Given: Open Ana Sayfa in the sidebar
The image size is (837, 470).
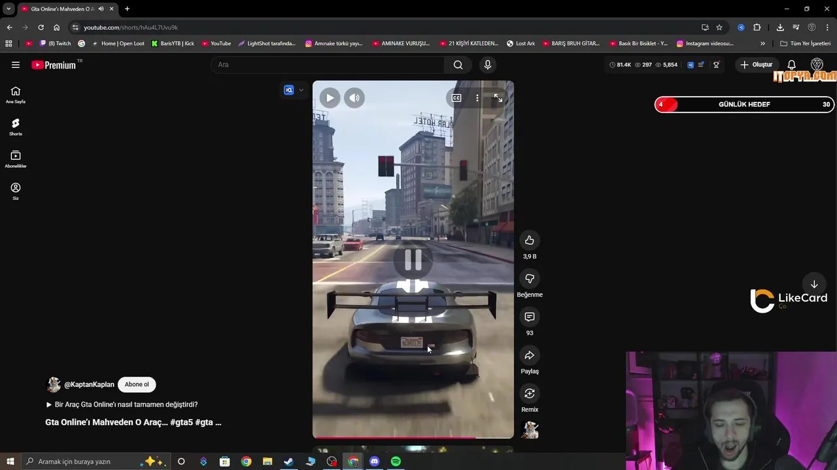Looking at the screenshot, I should click(x=16, y=95).
